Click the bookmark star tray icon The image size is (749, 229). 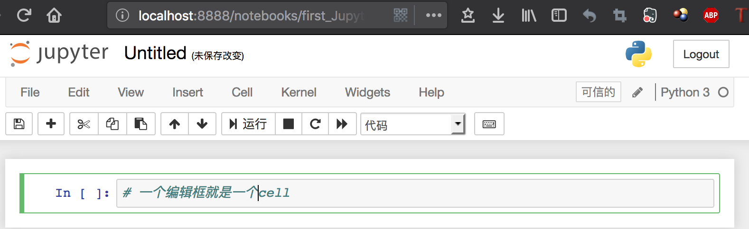[468, 16]
